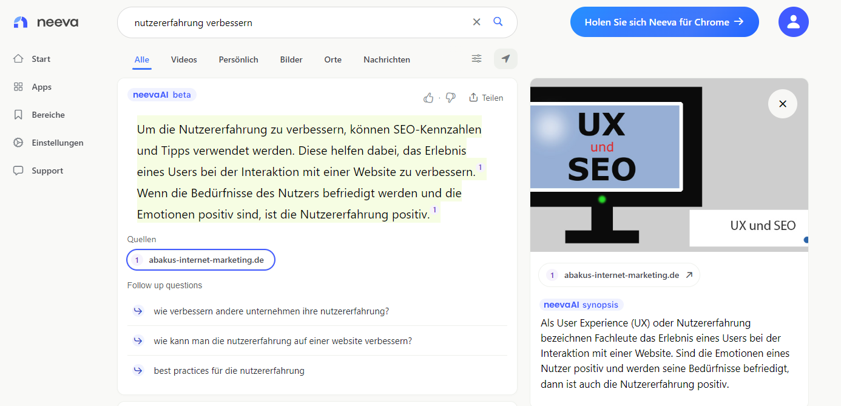The width and height of the screenshot is (841, 406).
Task: Share the NeevaAI answer via Teilen
Action: [486, 98]
